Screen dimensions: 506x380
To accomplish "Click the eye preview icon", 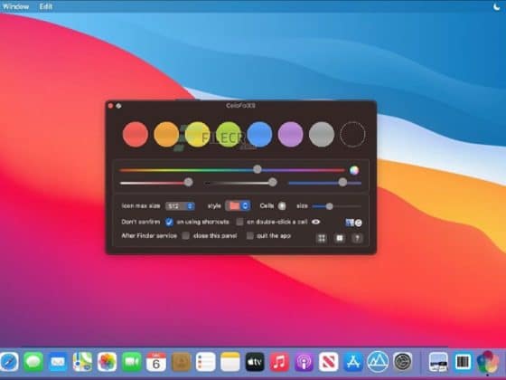I will click(315, 222).
